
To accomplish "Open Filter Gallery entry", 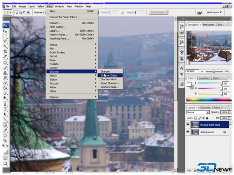I will click(x=72, y=27).
